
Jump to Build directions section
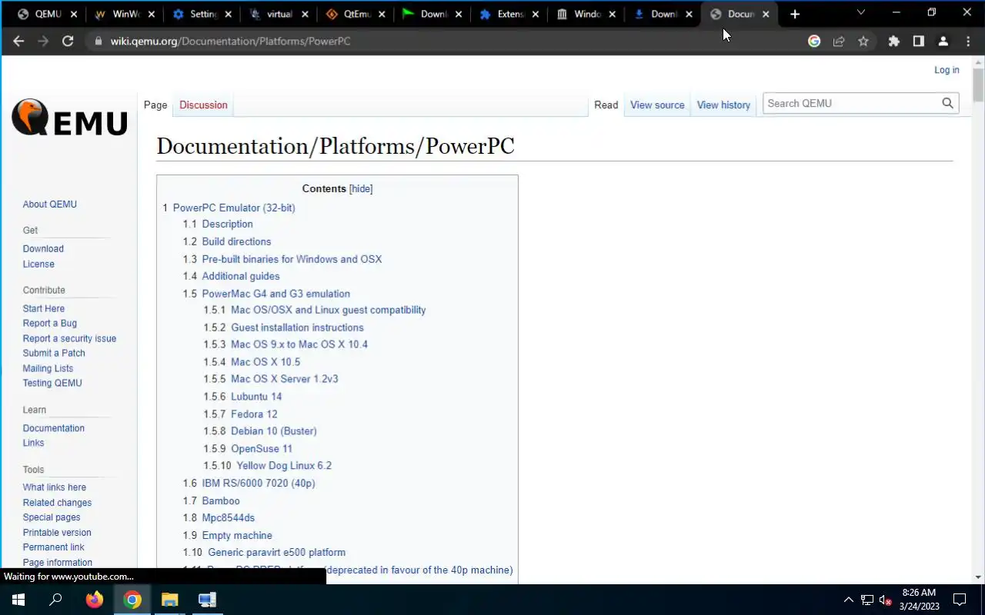click(x=236, y=241)
